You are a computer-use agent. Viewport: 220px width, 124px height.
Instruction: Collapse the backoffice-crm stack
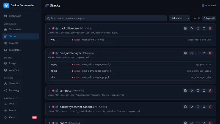pyautogui.click(x=50, y=28)
